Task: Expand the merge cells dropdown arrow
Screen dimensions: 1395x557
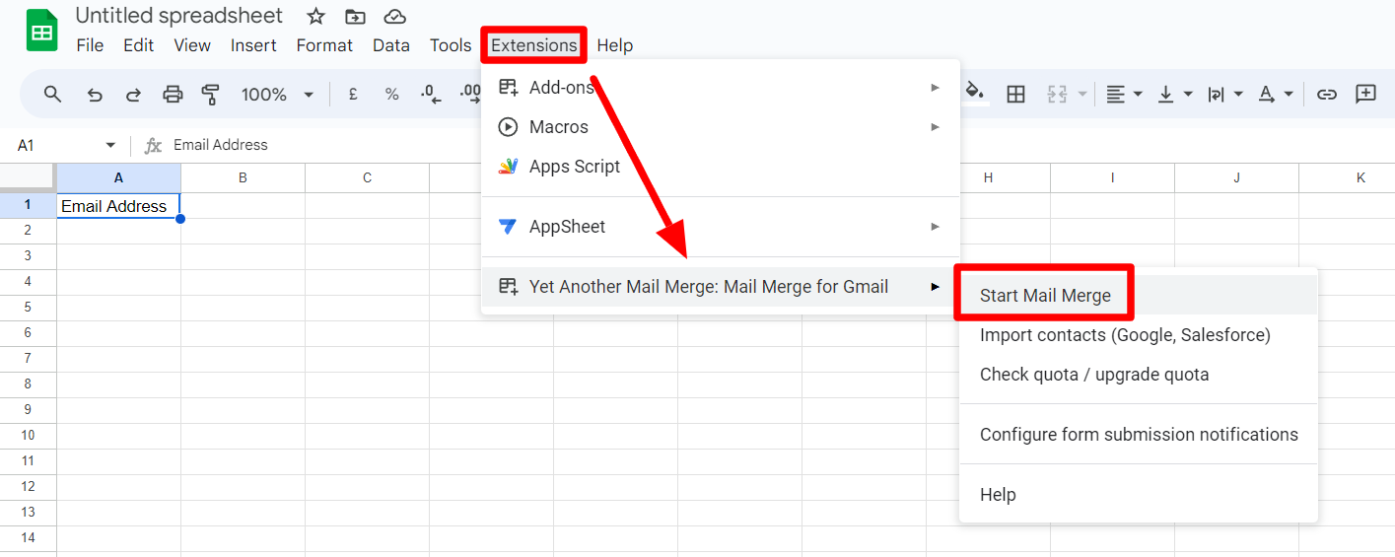Action: [x=1082, y=94]
